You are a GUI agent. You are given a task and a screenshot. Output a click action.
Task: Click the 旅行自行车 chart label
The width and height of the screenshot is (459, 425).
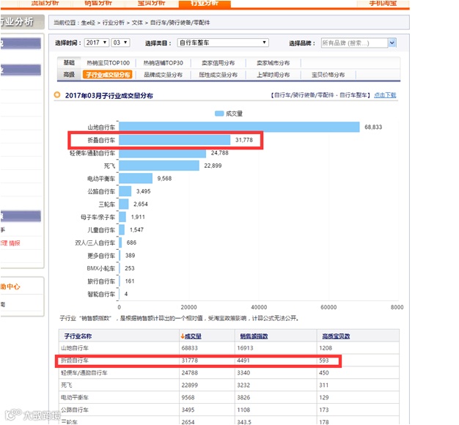point(101,281)
